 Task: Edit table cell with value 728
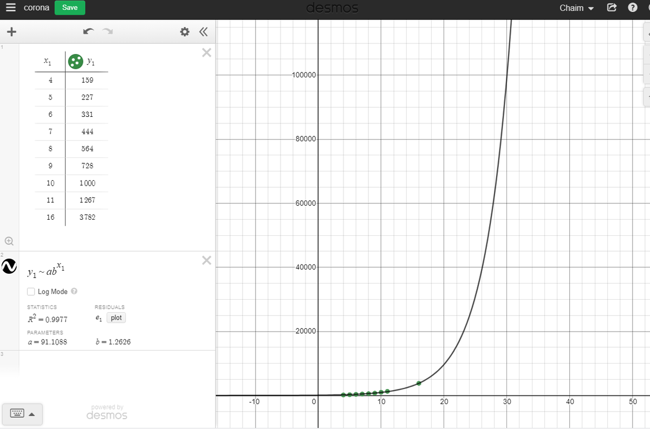(x=87, y=166)
